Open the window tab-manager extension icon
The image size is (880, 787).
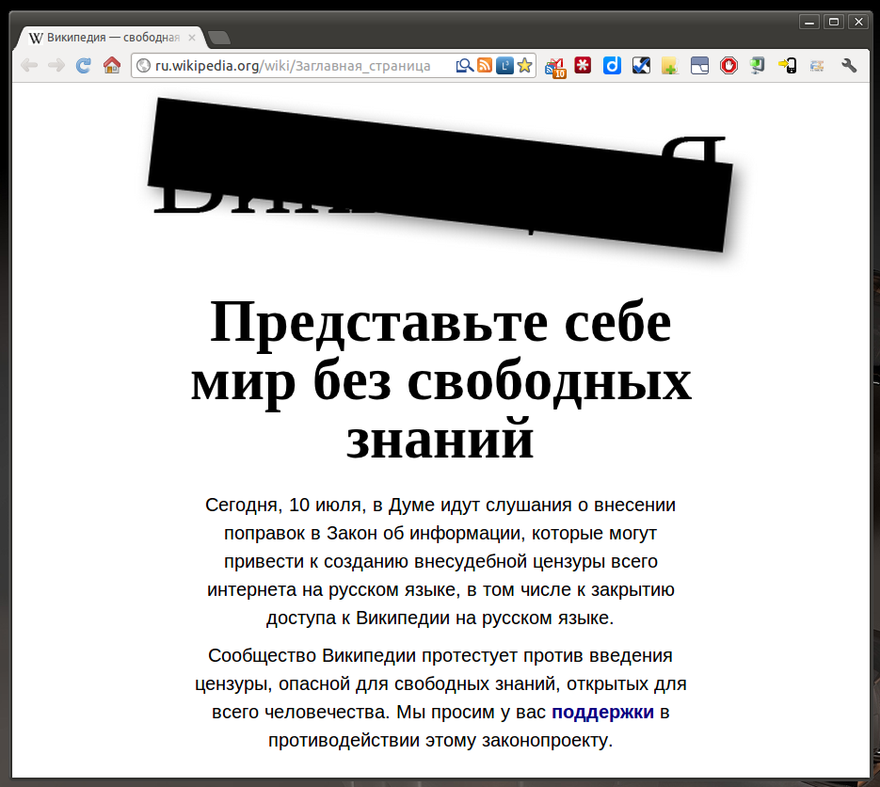coord(699,66)
